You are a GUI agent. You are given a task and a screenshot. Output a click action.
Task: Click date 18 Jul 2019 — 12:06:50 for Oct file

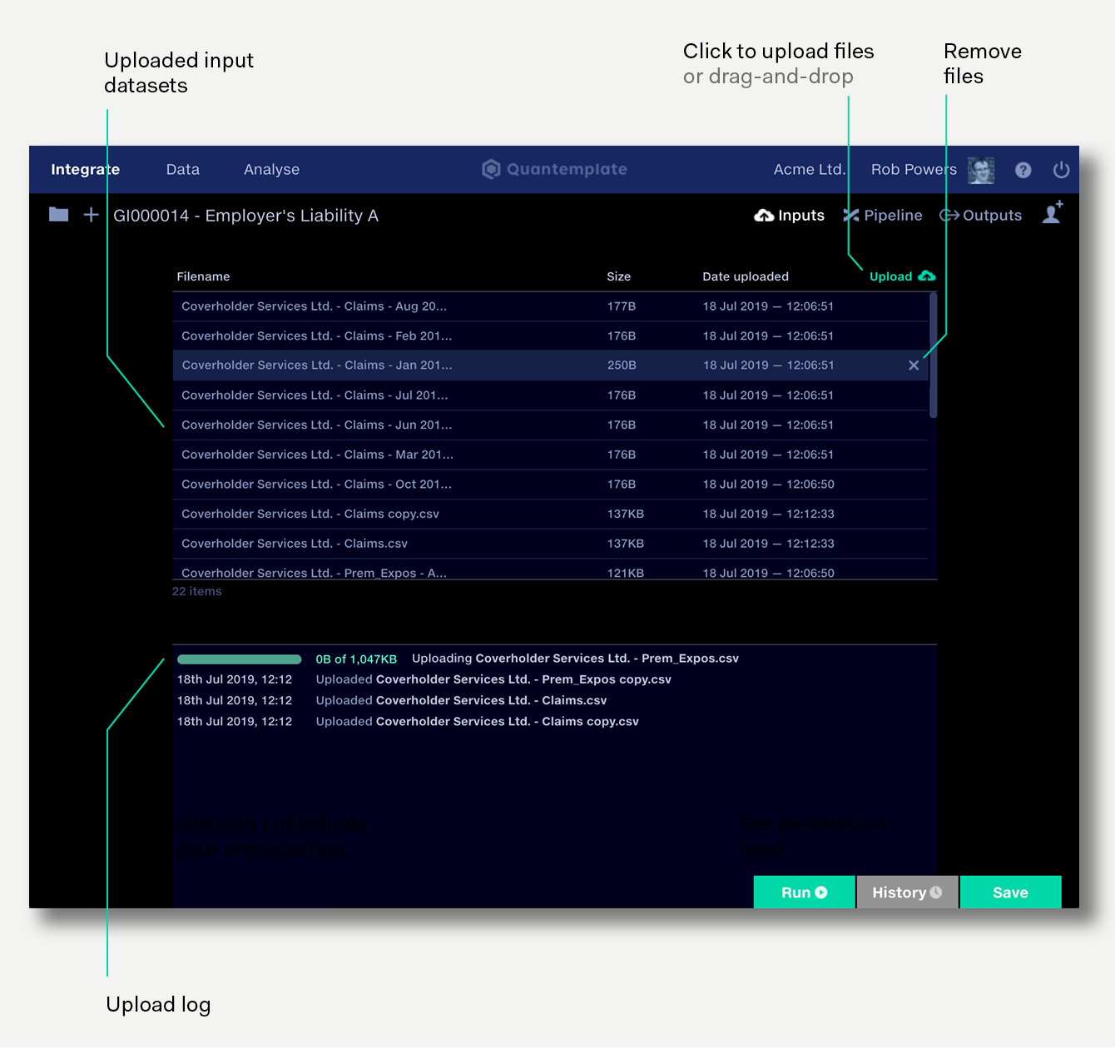[x=769, y=485]
